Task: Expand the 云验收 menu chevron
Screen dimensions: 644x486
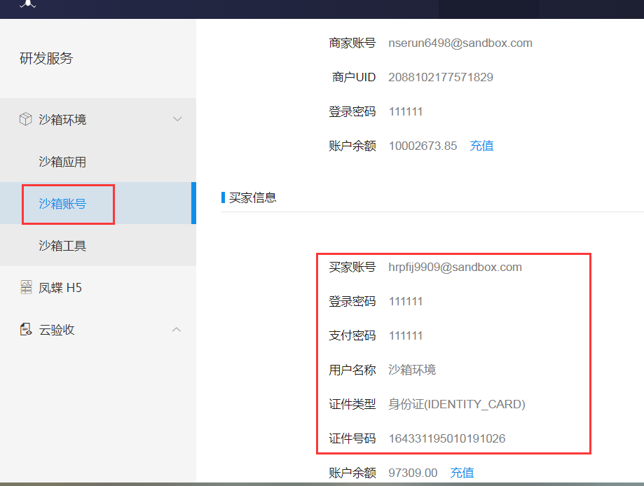Action: point(177,330)
